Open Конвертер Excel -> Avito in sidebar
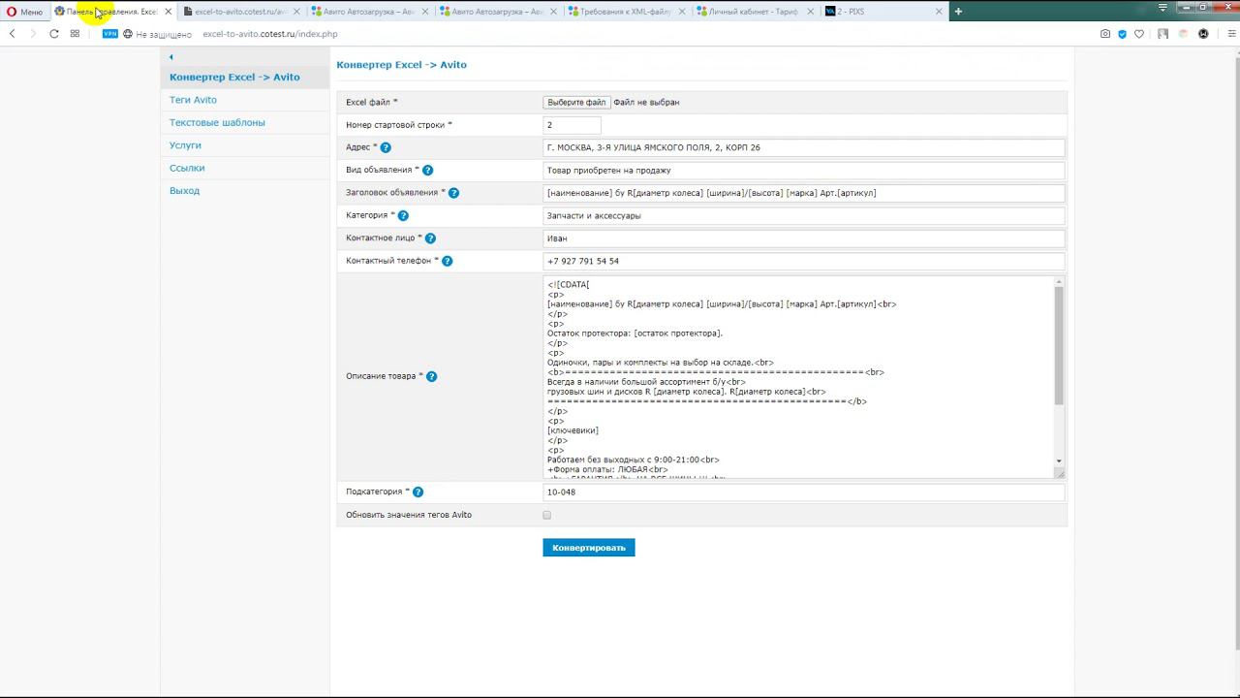 click(234, 78)
